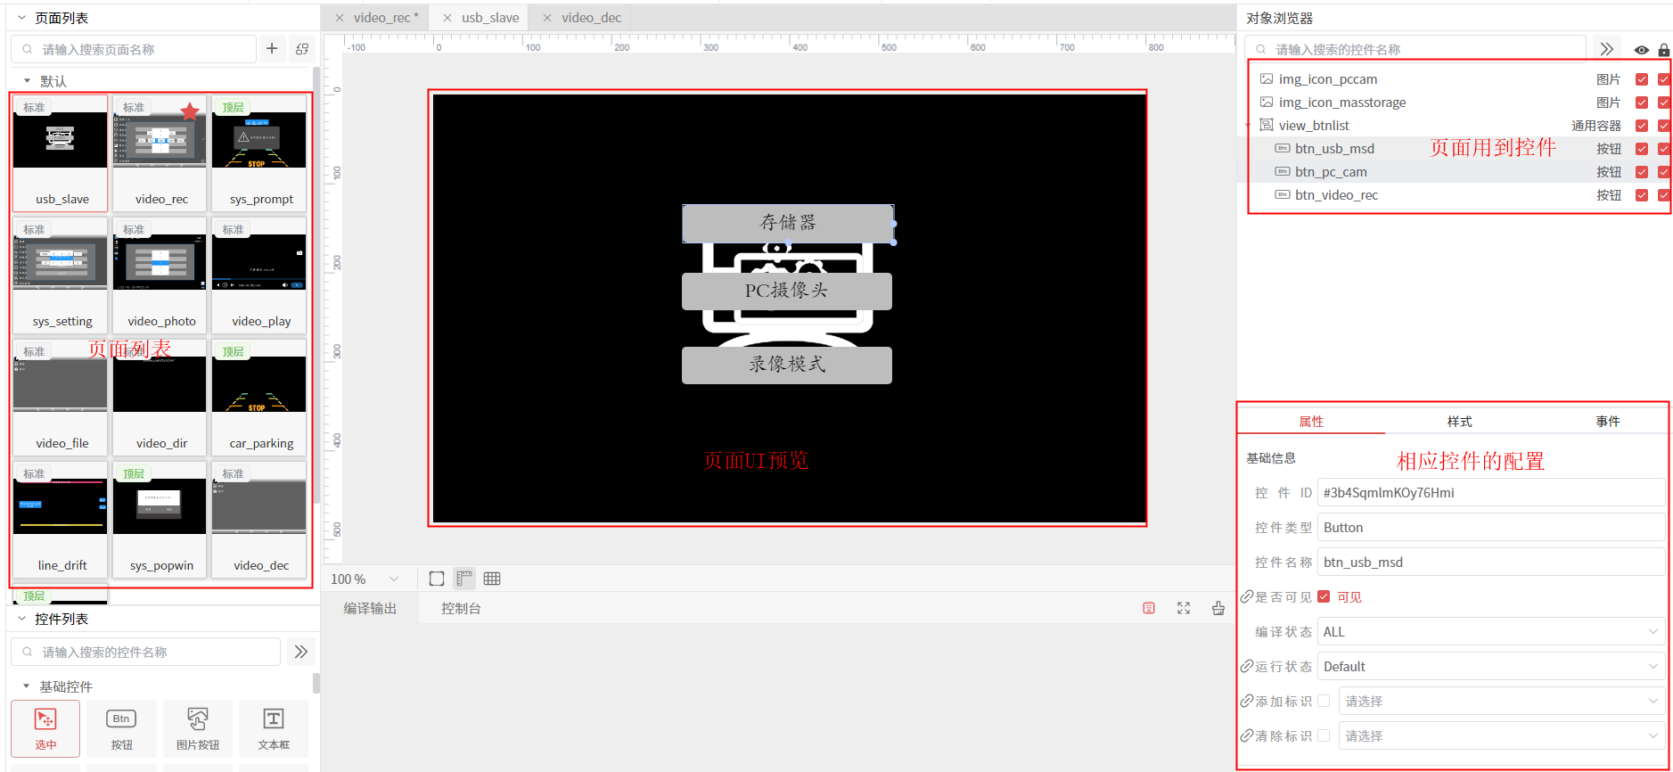Switch to the 事件 tab
1673x772 pixels.
click(x=1608, y=422)
